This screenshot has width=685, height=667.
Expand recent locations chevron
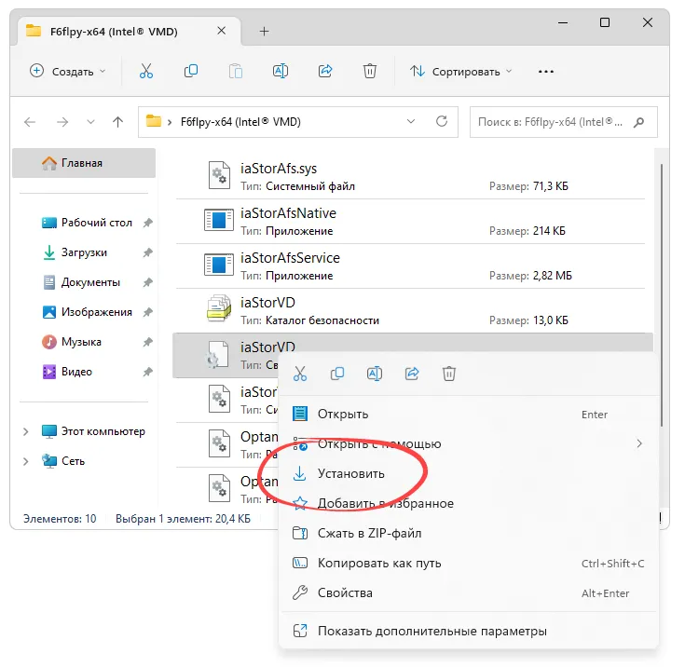tap(90, 122)
